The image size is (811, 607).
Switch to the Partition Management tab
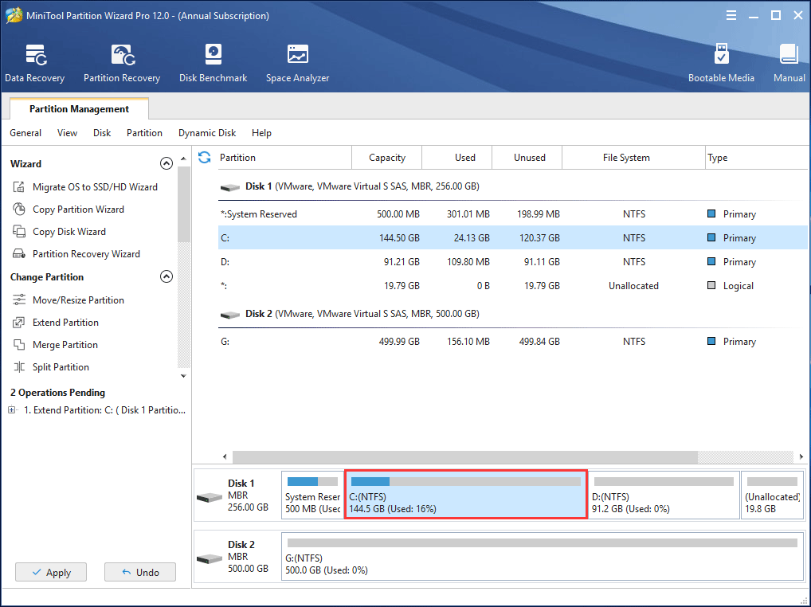pos(78,108)
